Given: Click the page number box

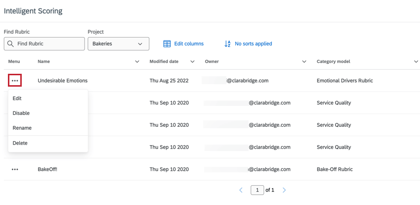Looking at the screenshot, I should point(257,190).
